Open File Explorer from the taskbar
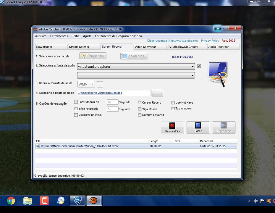This screenshot has height=213, width=275. pyautogui.click(x=28, y=201)
